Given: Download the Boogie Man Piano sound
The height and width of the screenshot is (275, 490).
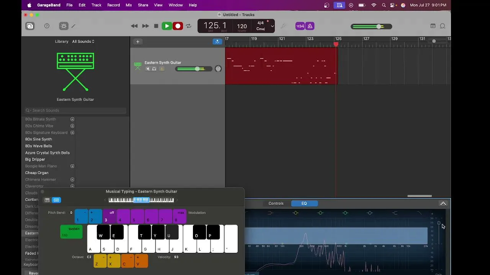Looking at the screenshot, I should (x=72, y=166).
